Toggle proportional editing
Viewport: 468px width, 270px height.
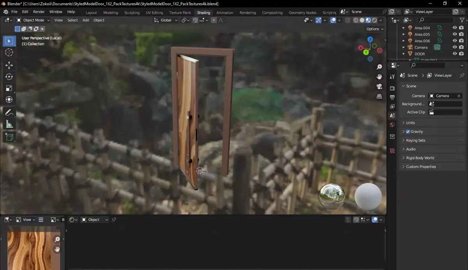[214, 20]
